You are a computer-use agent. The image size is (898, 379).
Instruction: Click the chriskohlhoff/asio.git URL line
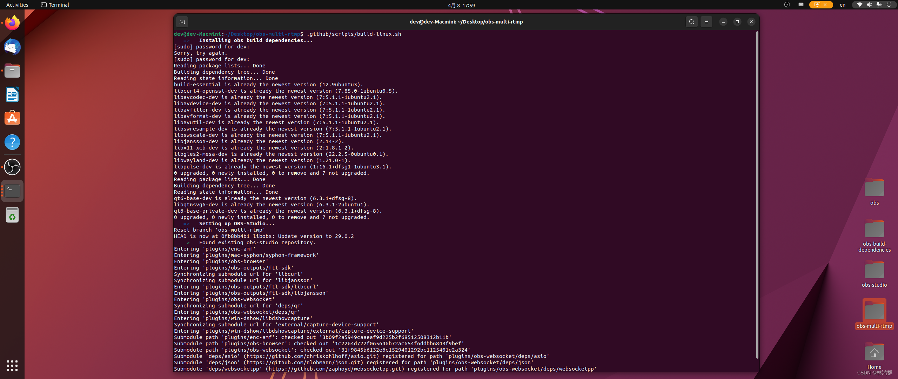(362, 356)
